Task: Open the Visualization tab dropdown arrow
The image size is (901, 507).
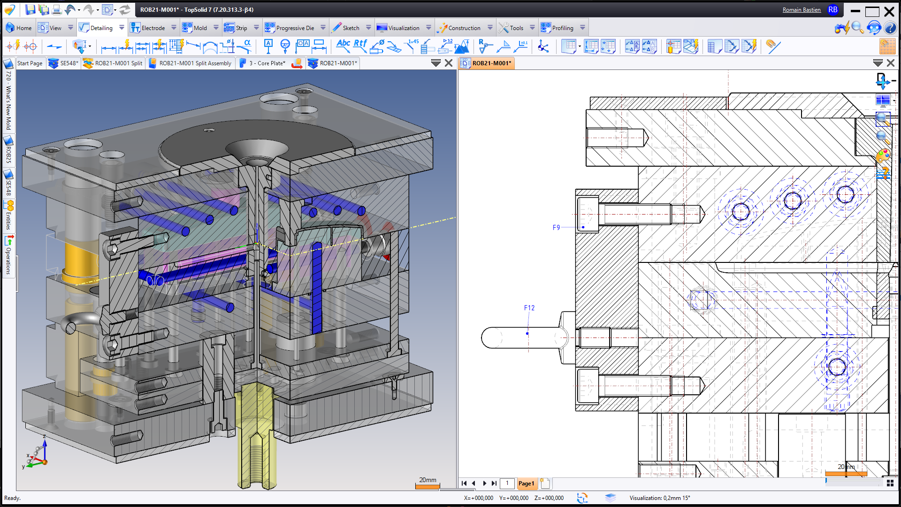Action: coord(428,28)
